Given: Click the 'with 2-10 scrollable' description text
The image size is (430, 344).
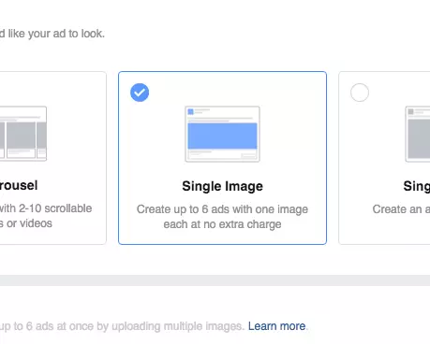Looking at the screenshot, I should pyautogui.click(x=46, y=208).
